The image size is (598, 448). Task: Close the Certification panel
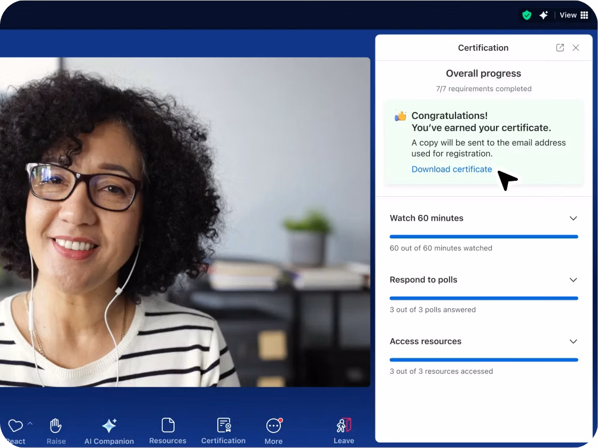(x=576, y=48)
